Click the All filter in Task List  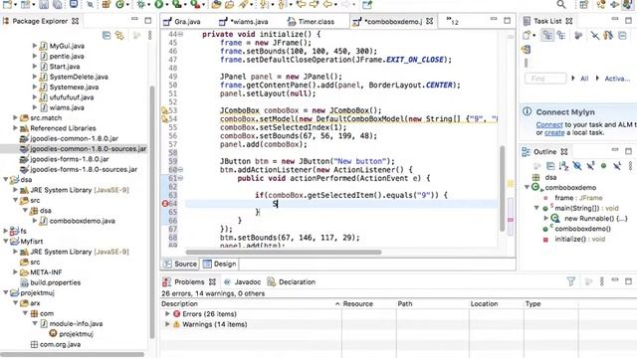coord(584,79)
